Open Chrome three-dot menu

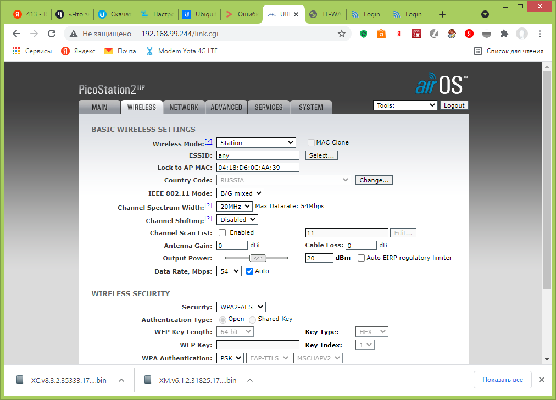[540, 34]
